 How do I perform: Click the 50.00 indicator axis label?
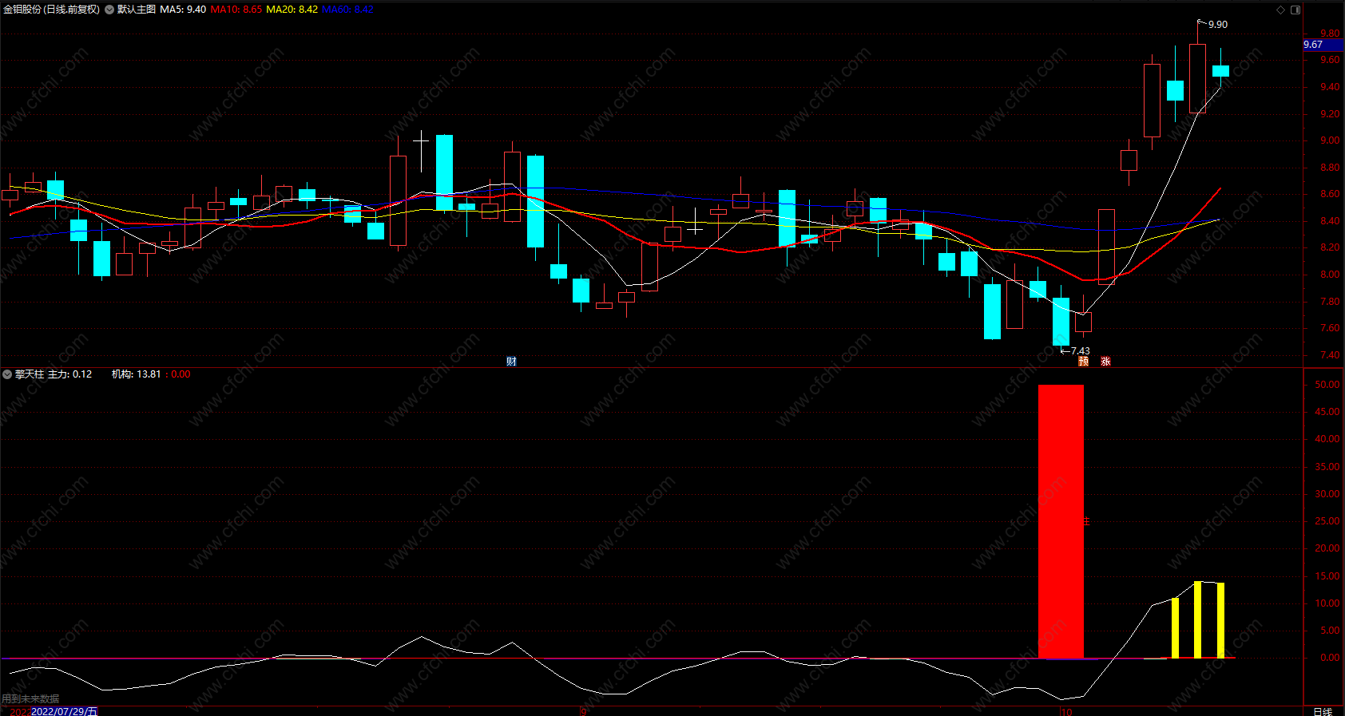coord(1327,385)
